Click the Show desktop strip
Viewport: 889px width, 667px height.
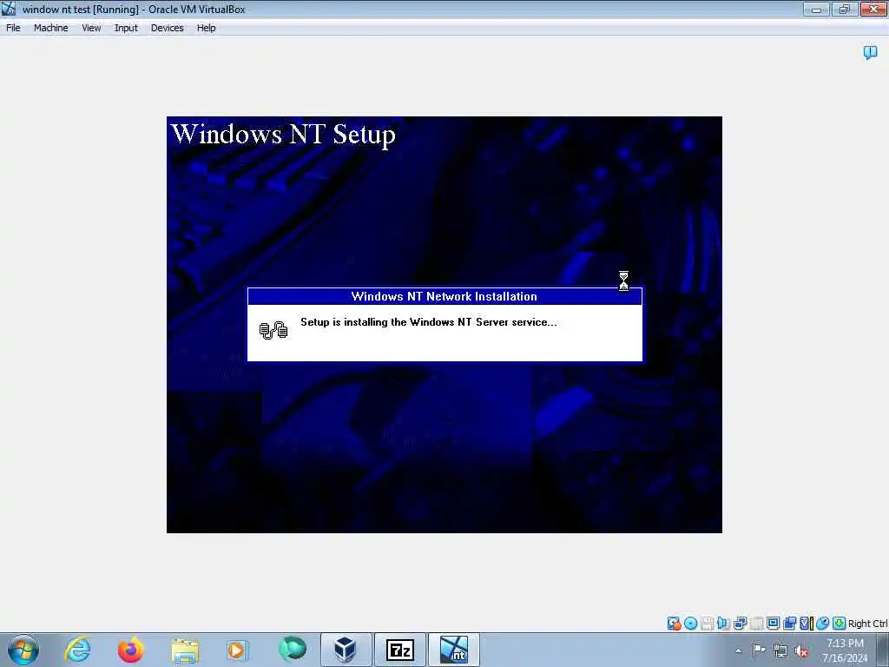[883, 650]
